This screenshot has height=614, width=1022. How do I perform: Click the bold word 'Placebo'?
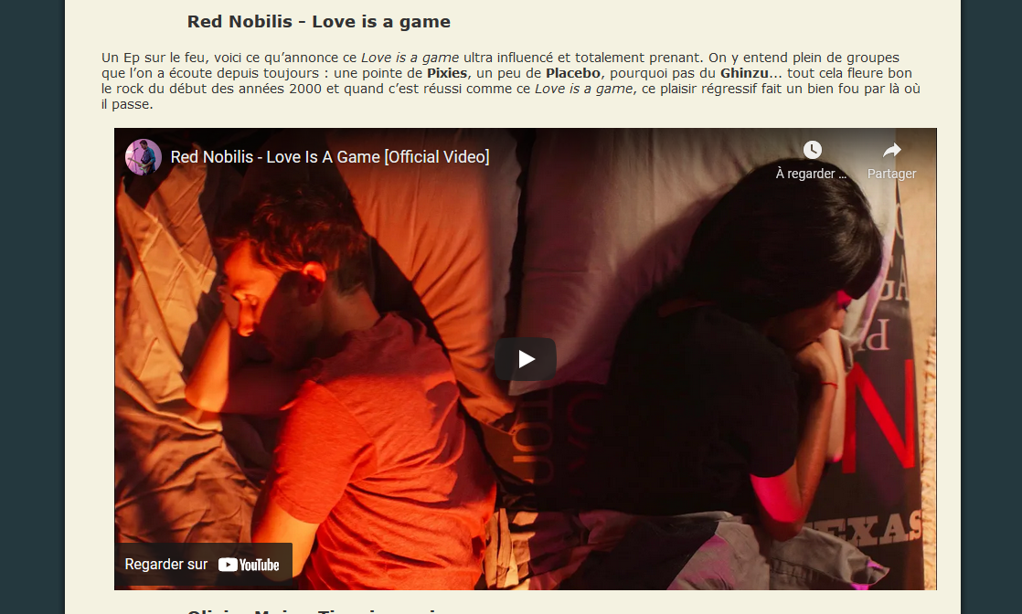[x=573, y=73]
